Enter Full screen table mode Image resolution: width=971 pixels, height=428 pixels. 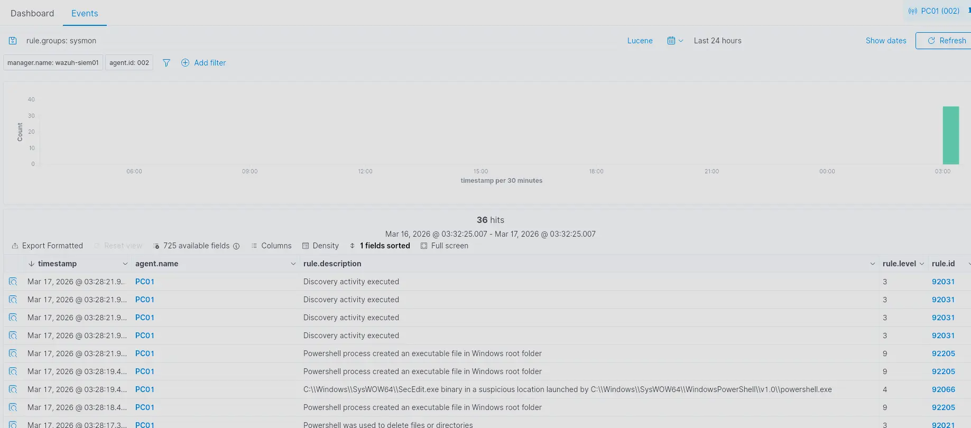pyautogui.click(x=444, y=246)
